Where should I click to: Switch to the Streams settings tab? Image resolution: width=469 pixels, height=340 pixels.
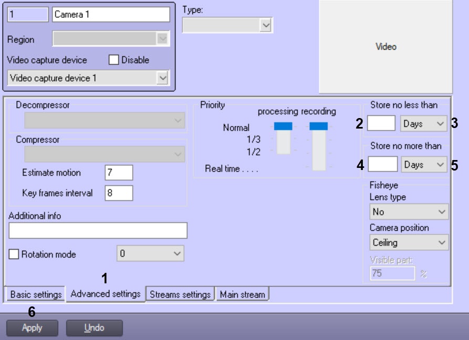180,294
